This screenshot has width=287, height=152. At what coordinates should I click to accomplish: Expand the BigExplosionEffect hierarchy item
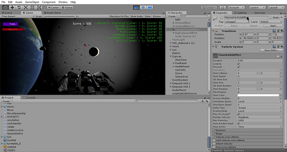(174, 33)
